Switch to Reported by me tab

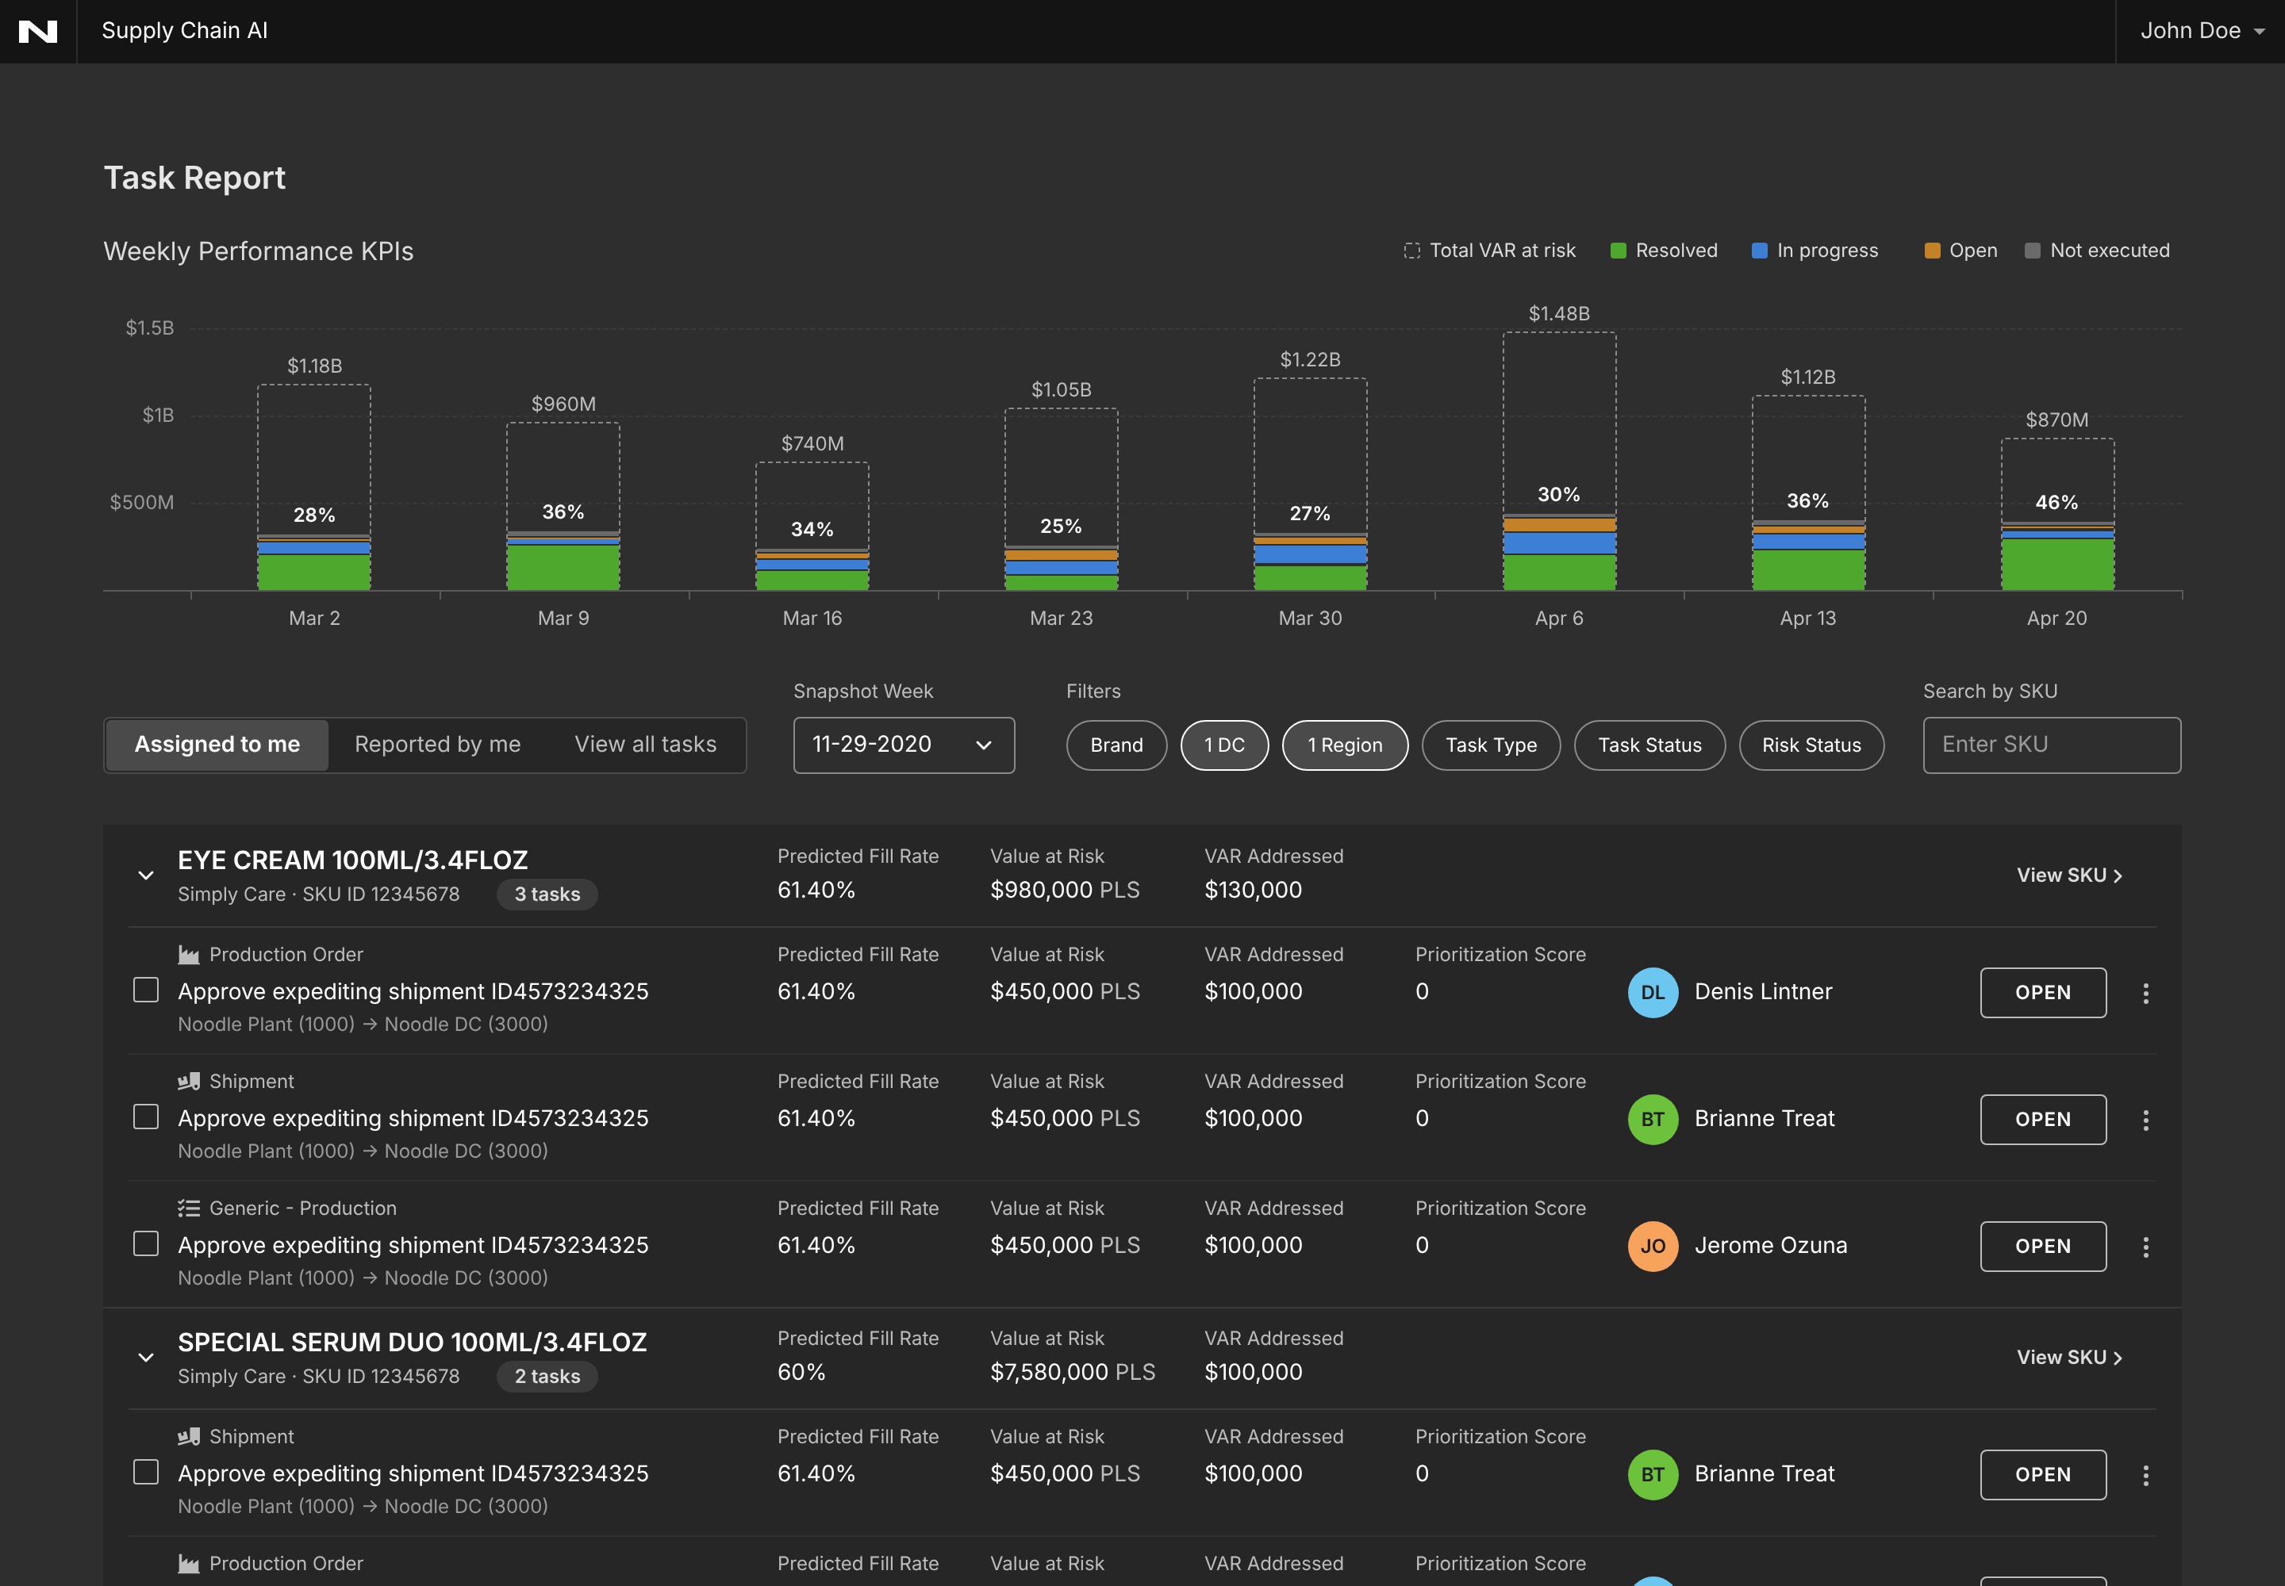click(x=437, y=745)
